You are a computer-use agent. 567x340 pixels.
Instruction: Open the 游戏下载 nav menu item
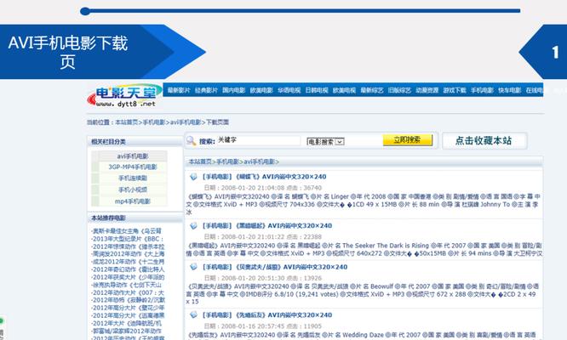(x=455, y=90)
